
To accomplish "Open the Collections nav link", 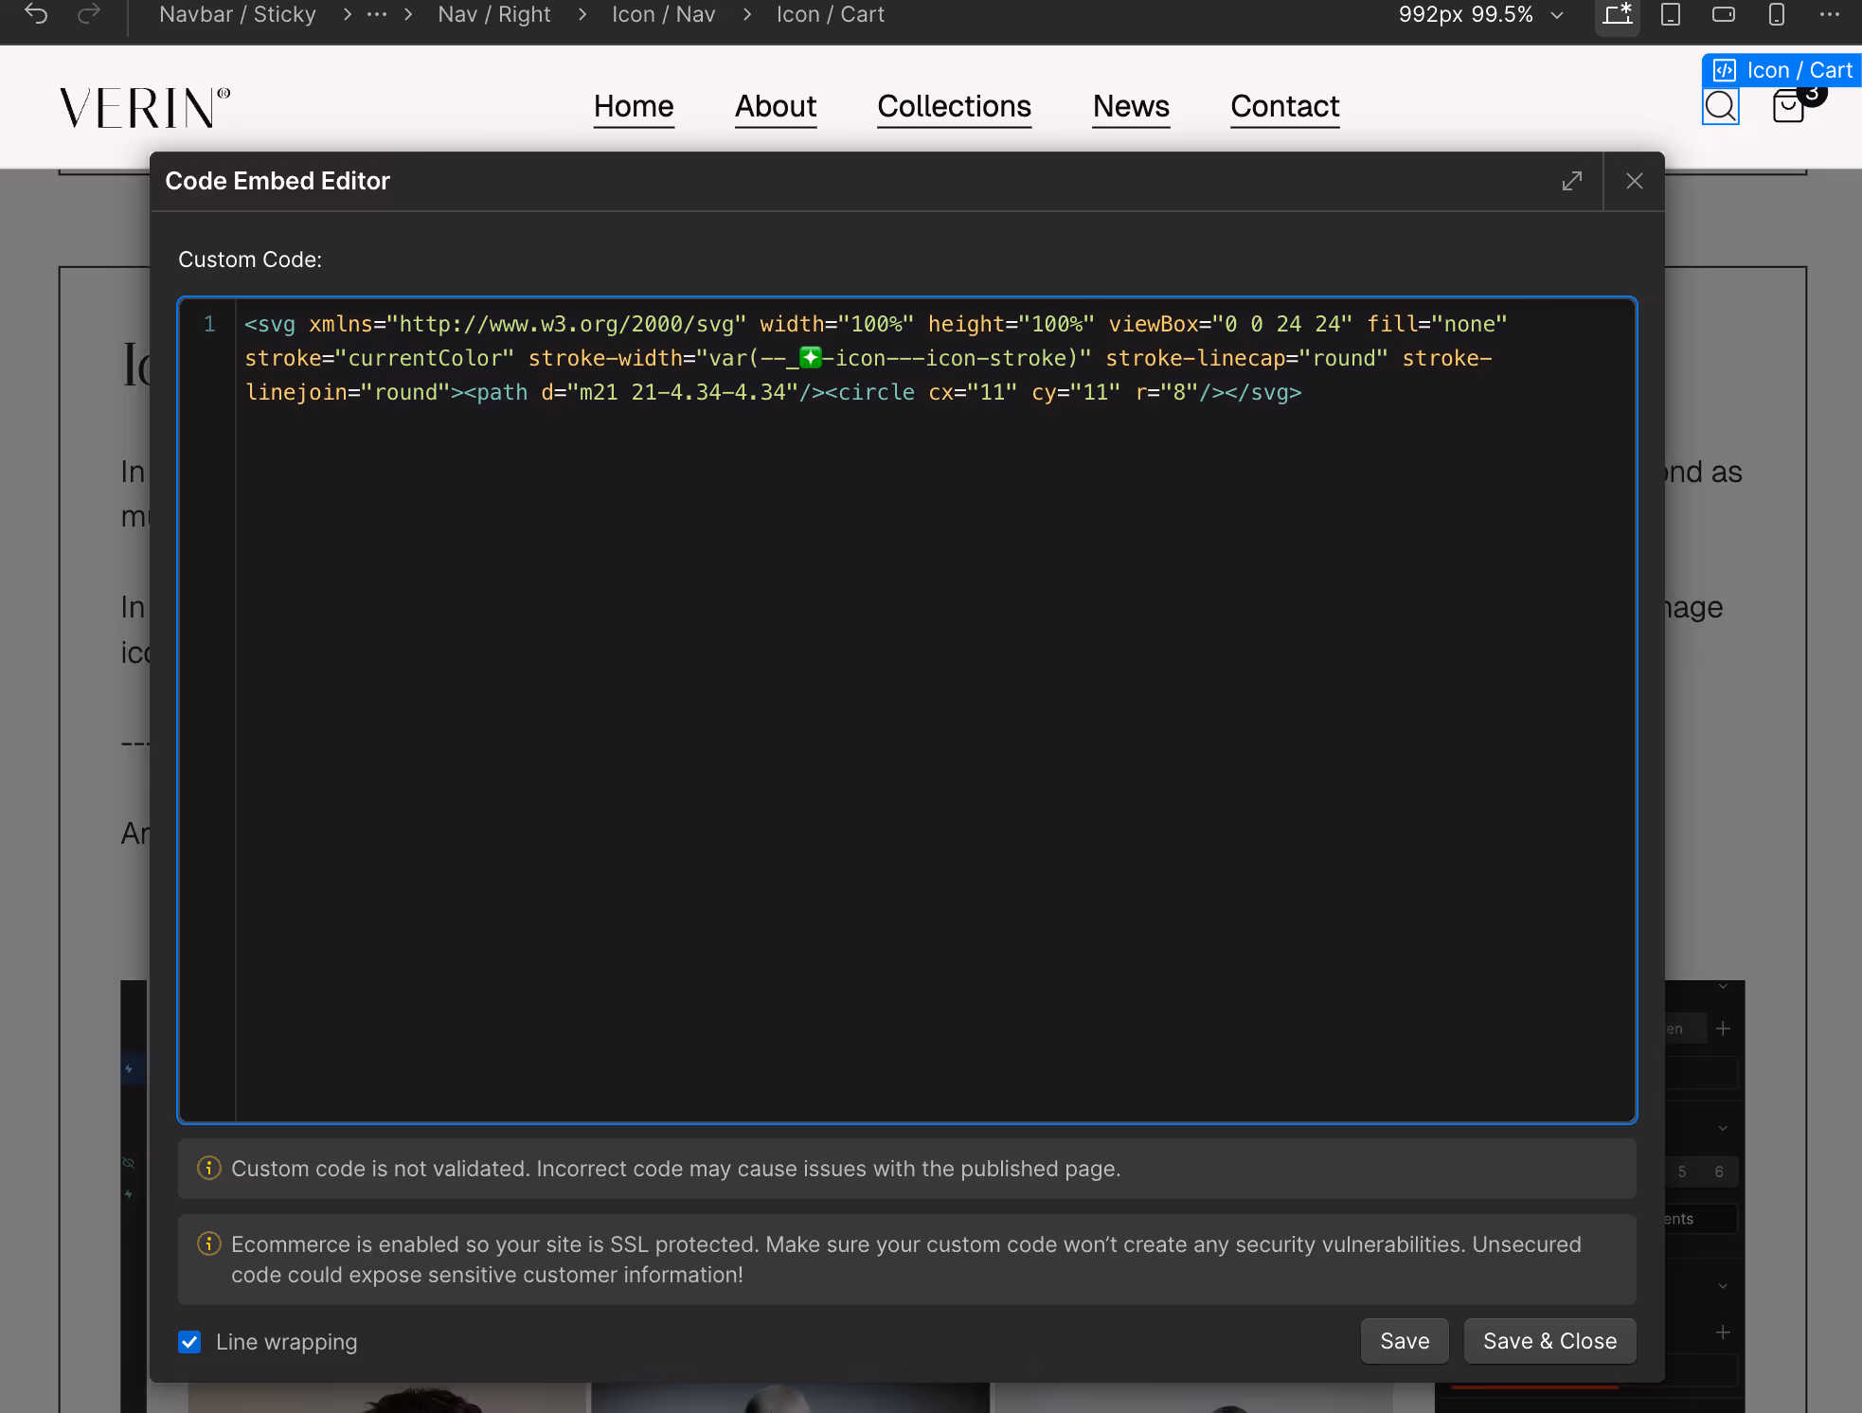I will click(x=955, y=107).
